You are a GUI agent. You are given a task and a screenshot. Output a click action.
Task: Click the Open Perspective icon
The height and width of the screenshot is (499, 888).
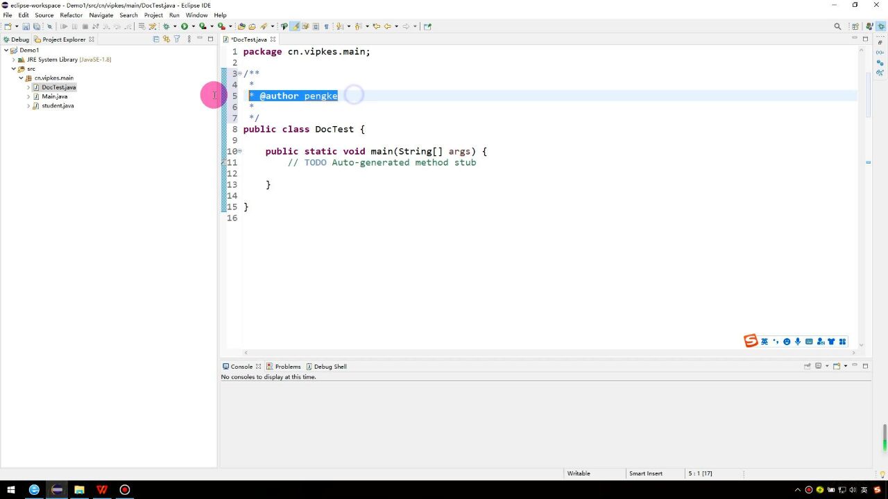[855, 26]
